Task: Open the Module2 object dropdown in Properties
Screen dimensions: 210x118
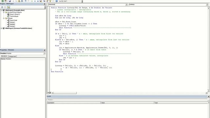Action: click(44, 53)
